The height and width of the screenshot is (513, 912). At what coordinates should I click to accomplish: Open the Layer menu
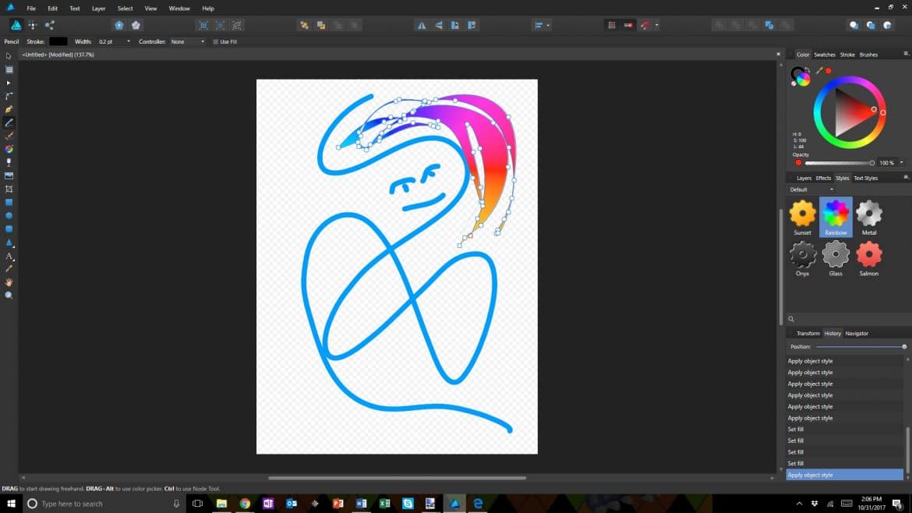tap(98, 8)
